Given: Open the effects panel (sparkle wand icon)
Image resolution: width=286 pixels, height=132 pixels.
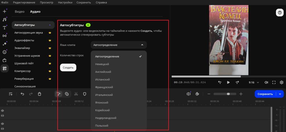Looking at the screenshot, I should pyautogui.click(x=4, y=44).
